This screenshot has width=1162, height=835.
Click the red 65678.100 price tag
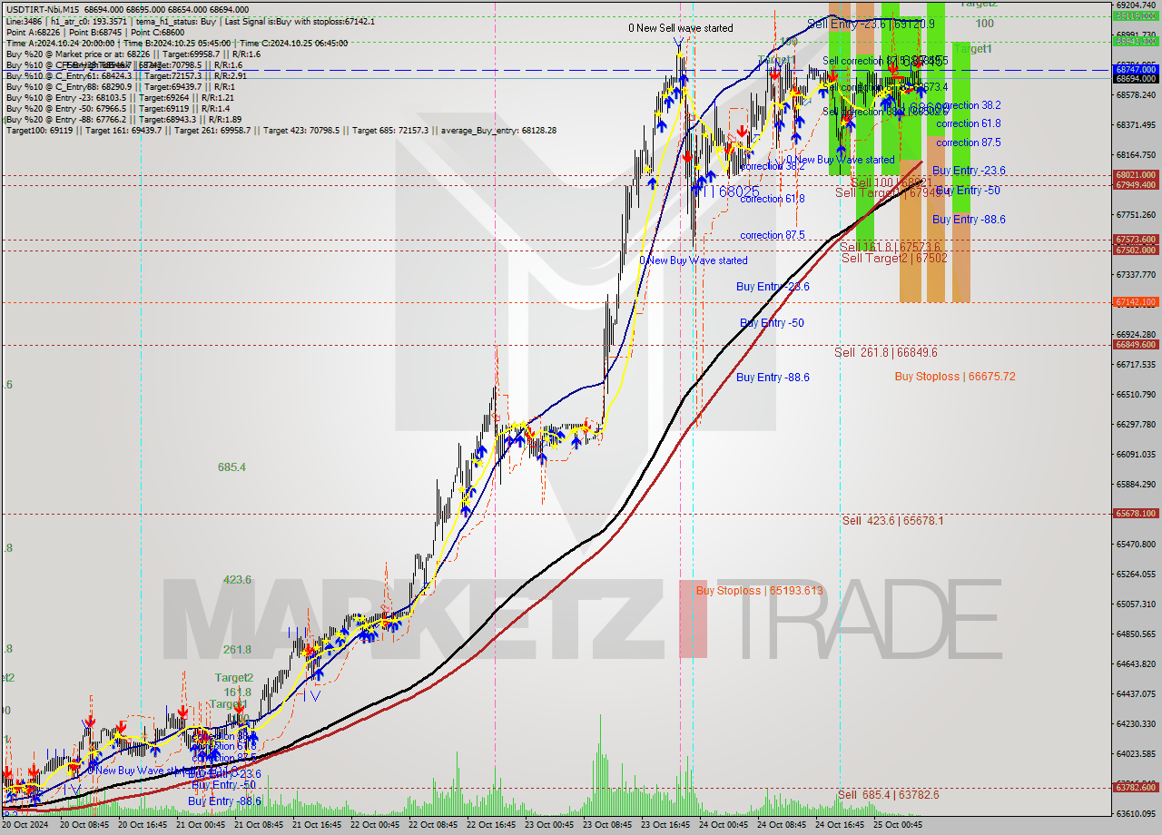point(1136,514)
